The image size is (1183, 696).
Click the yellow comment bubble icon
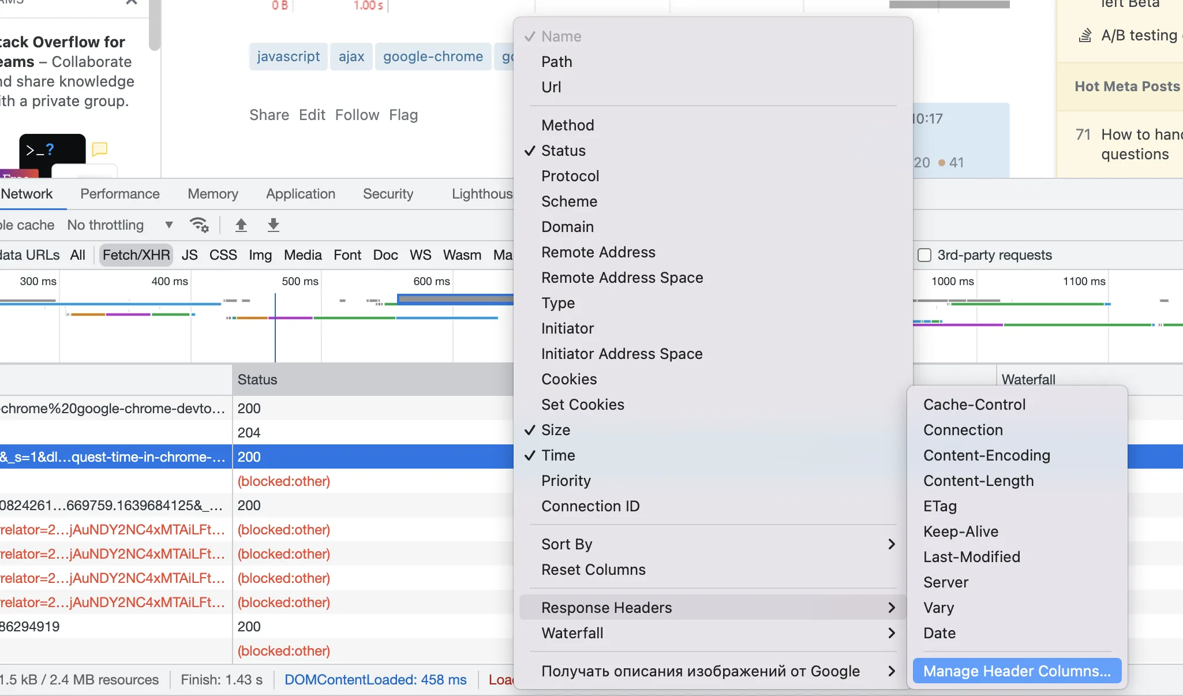click(100, 149)
